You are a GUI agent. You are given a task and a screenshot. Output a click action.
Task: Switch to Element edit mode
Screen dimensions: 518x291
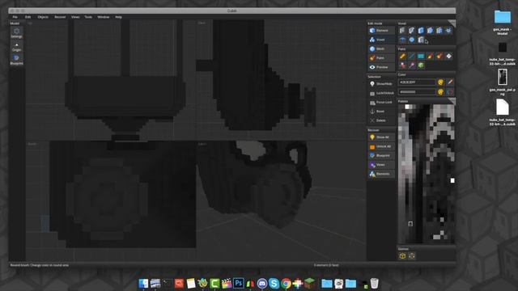coord(381,31)
